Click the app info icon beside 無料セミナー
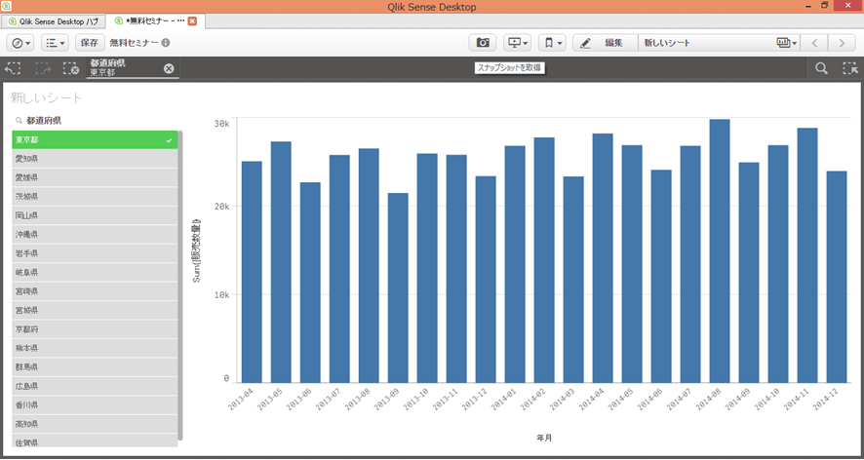This screenshot has height=460, width=864. coord(166,43)
